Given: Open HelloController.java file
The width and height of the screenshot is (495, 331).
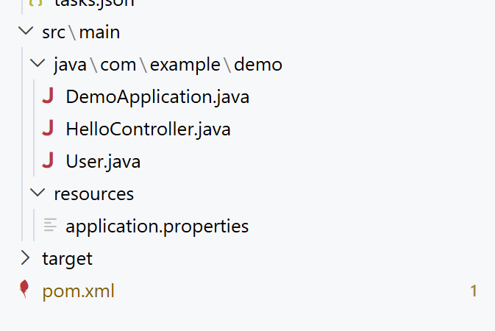Looking at the screenshot, I should pos(148,129).
